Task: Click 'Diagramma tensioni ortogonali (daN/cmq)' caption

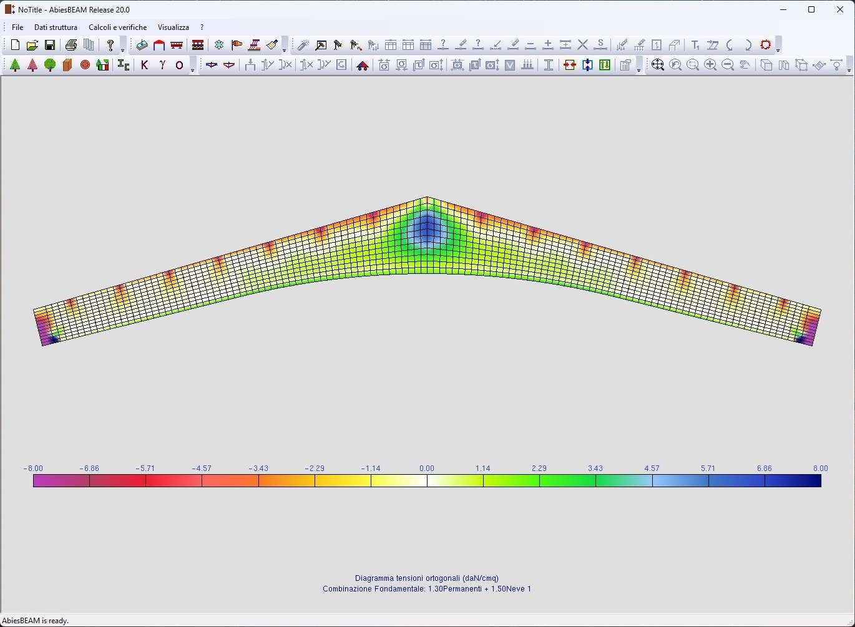Action: (x=427, y=578)
